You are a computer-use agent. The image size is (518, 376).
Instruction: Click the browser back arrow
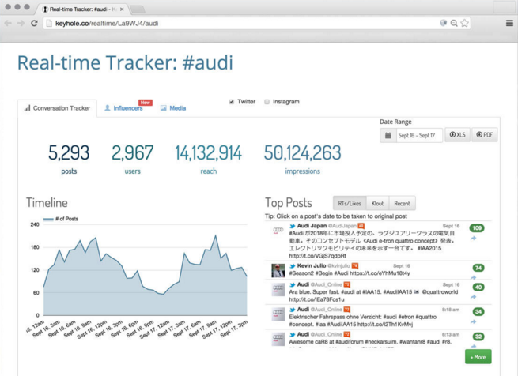point(8,23)
